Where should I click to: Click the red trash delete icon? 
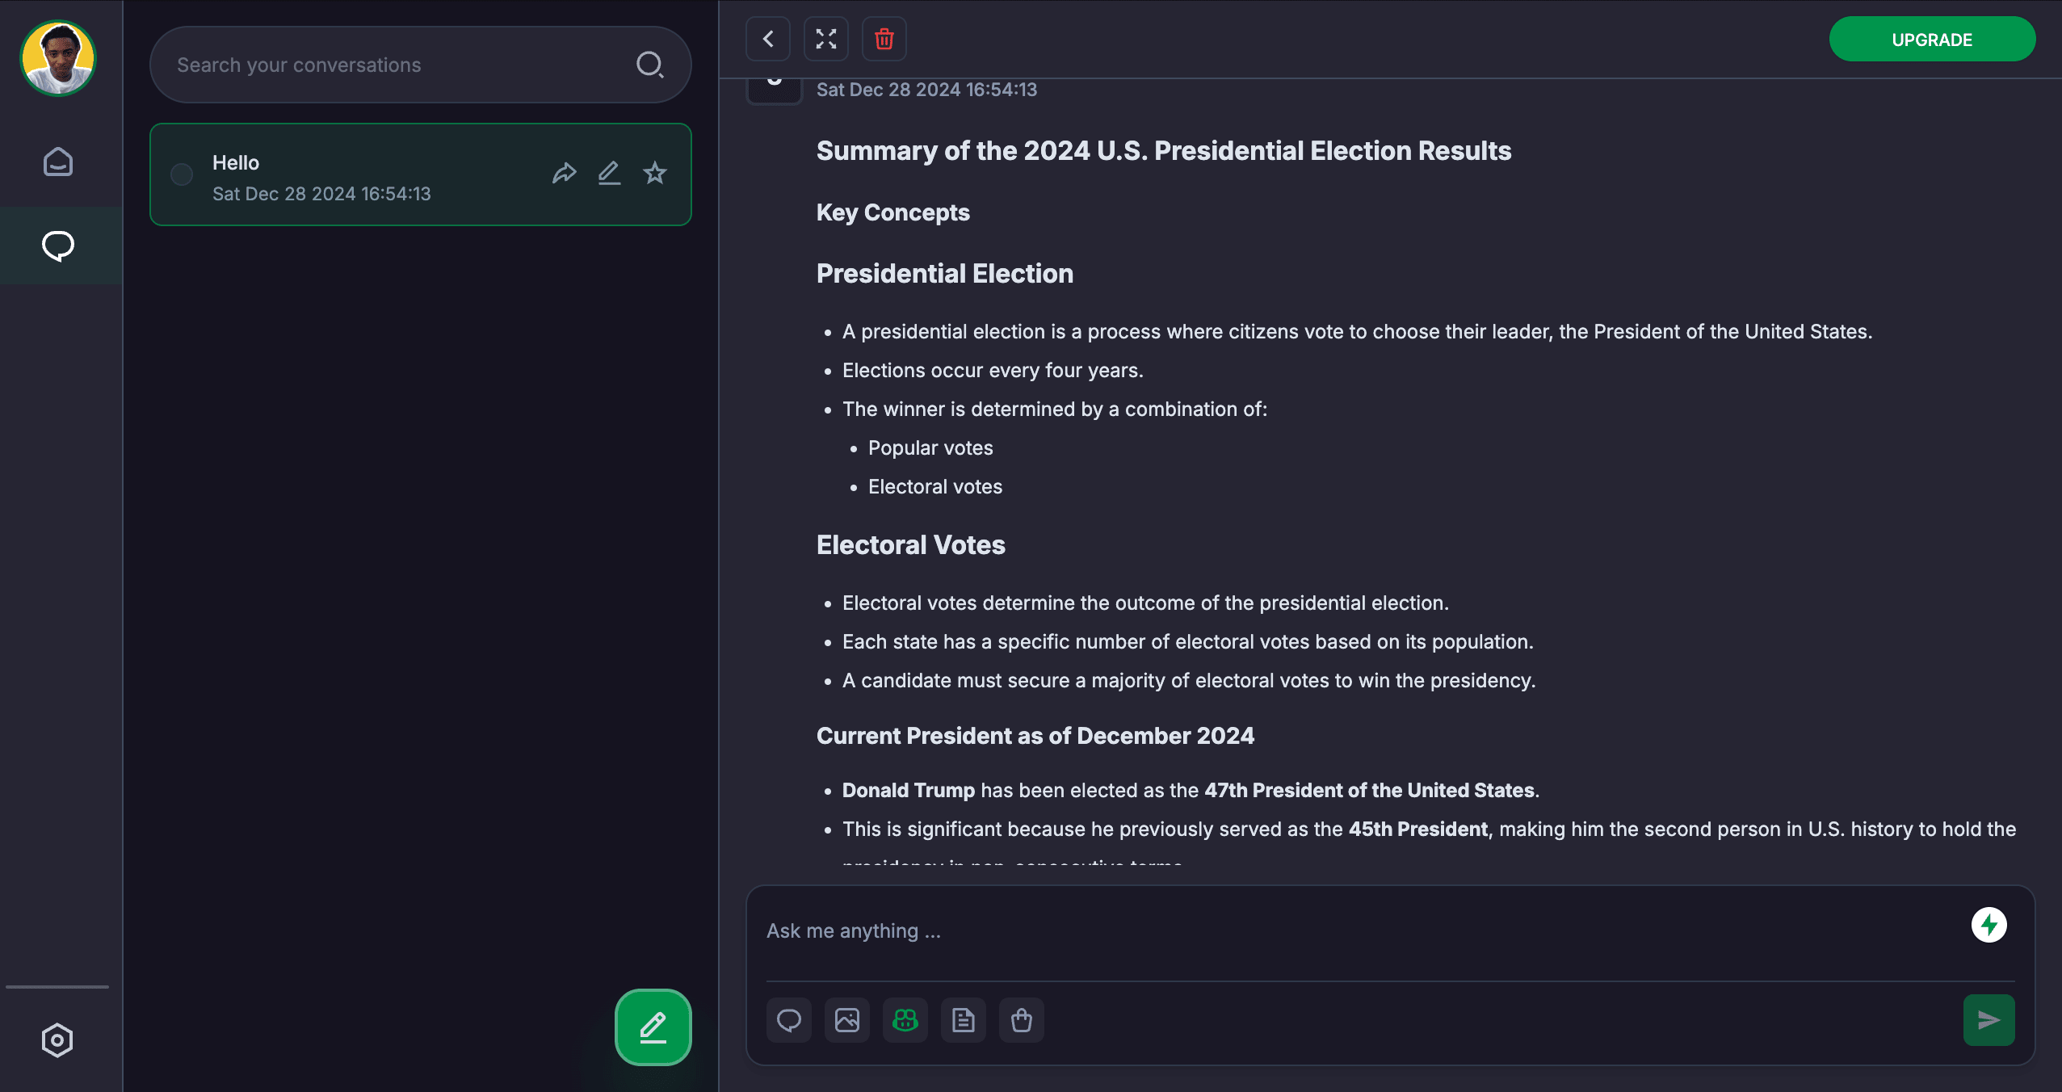(x=884, y=39)
